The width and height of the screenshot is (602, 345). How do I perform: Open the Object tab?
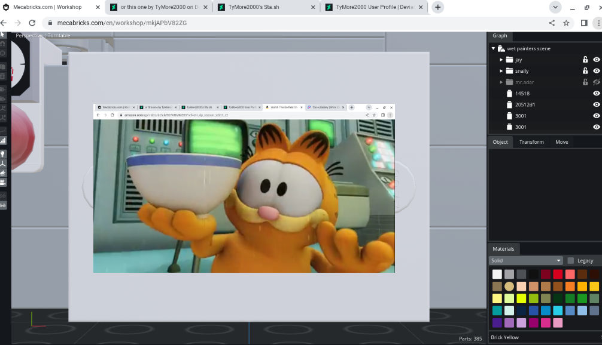coord(500,142)
